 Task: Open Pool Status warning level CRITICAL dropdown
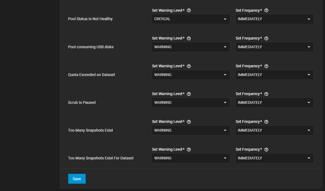tap(191, 19)
